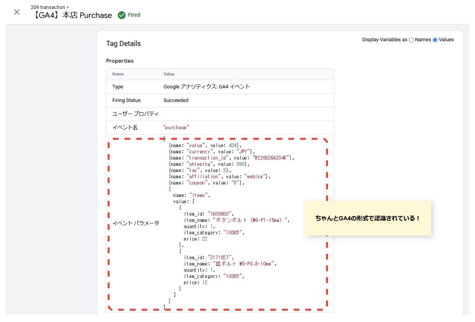Click the Name column header
The image size is (475, 322).
(x=118, y=74)
